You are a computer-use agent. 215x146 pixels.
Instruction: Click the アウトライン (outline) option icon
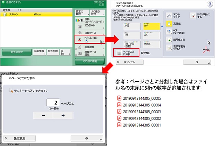169,16
